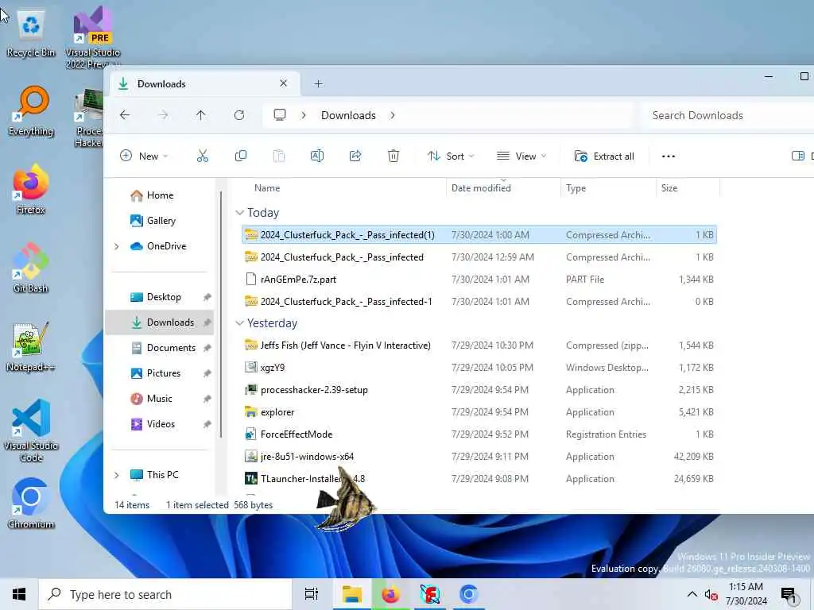Expand OneDrive in navigation pane
The width and height of the screenshot is (814, 610).
117,246
